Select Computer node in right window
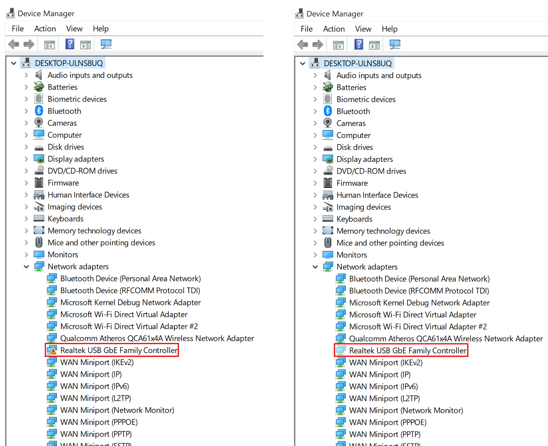The image size is (548, 446). pos(353,135)
